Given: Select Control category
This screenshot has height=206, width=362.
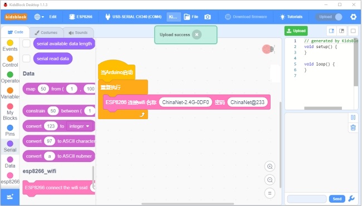Looking at the screenshot, I should (x=10, y=61).
